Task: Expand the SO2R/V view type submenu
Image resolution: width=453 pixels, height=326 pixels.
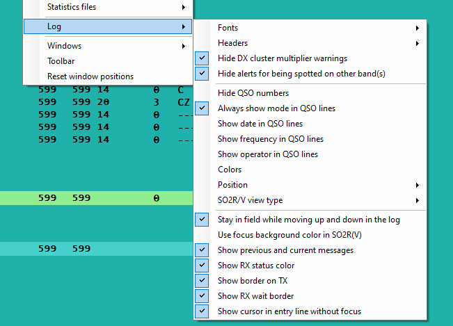Action: (x=310, y=200)
